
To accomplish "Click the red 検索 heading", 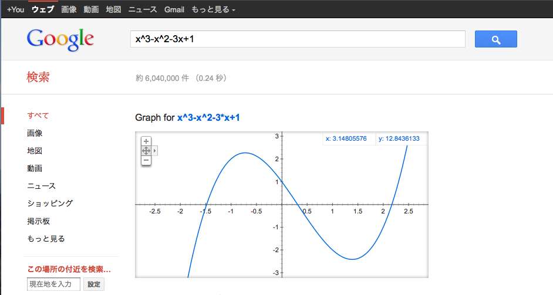I will (x=38, y=77).
